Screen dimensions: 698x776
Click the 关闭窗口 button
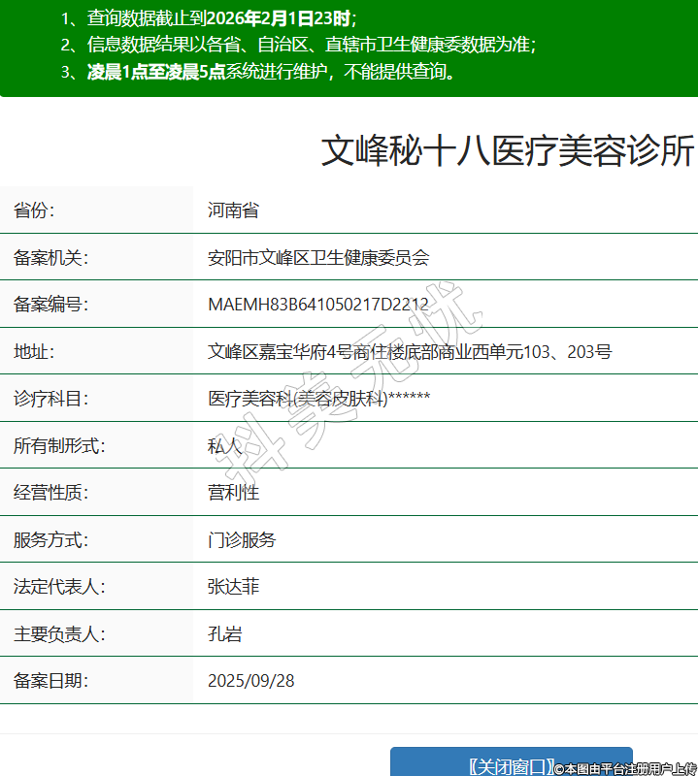point(511,764)
